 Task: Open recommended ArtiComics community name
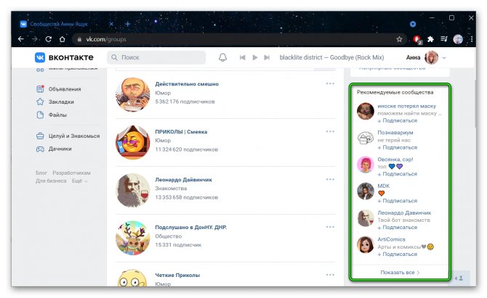391,239
